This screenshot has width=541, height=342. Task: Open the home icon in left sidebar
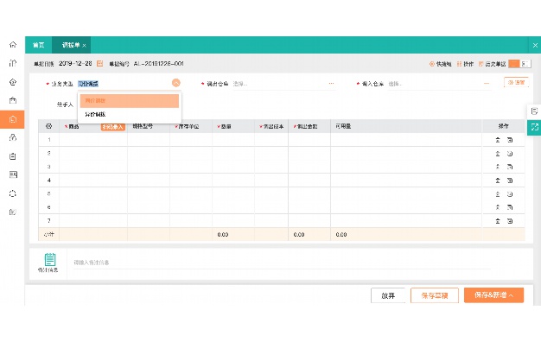tap(13, 44)
